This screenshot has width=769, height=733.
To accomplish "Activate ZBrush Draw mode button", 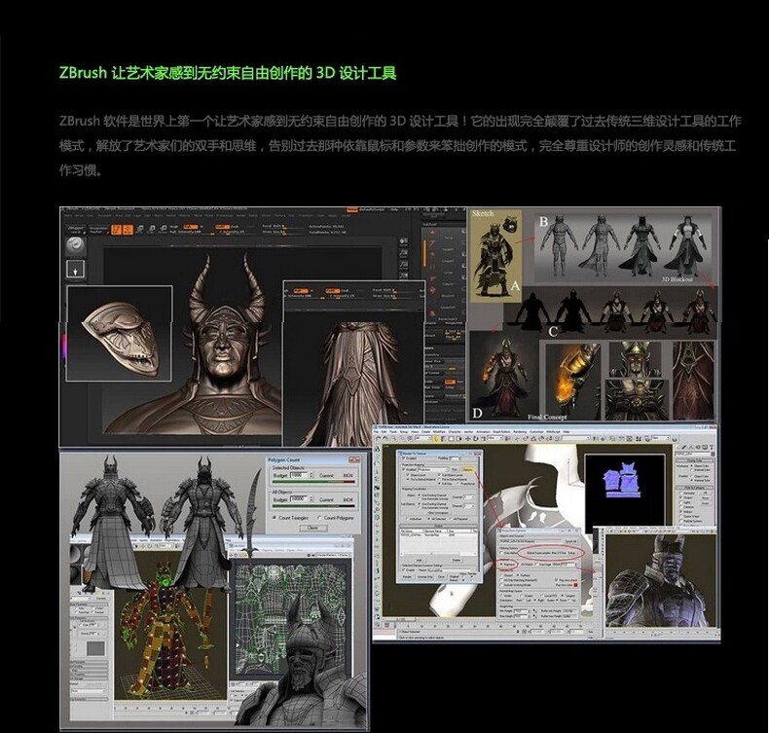I will click(x=128, y=230).
